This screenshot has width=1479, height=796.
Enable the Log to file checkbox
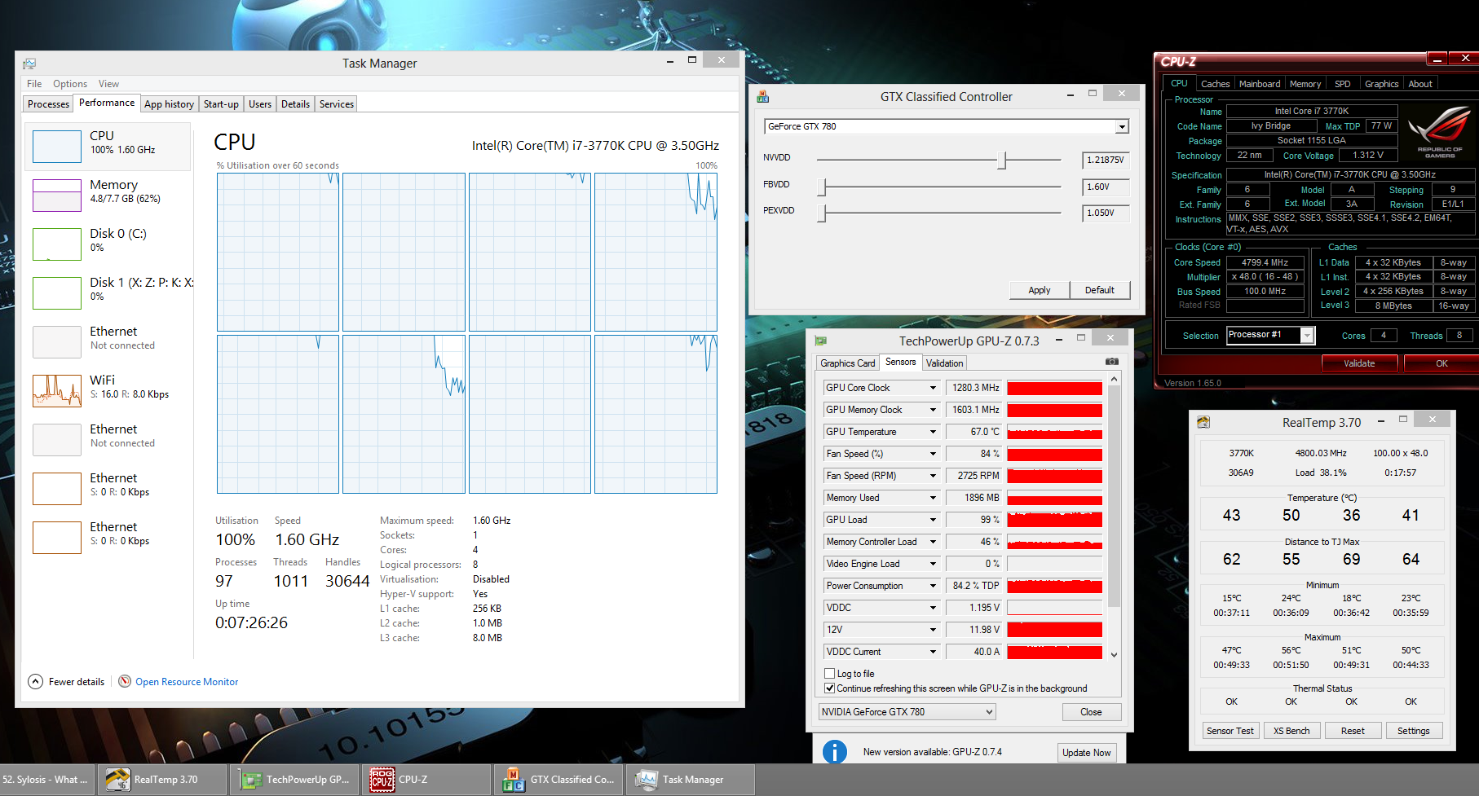(x=830, y=674)
